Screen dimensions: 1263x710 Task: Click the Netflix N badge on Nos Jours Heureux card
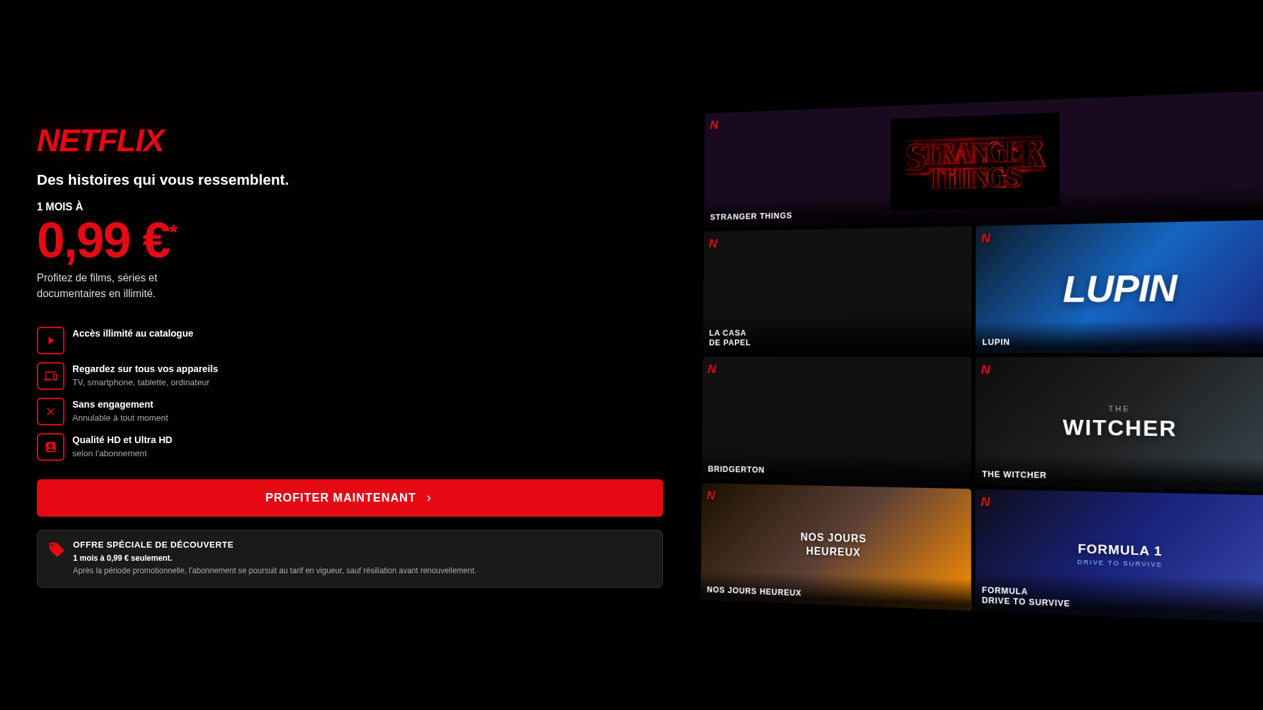tap(710, 495)
